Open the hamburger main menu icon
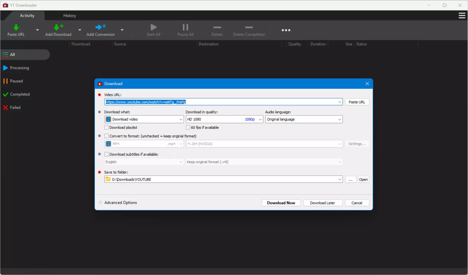This screenshot has height=275, width=468. (x=462, y=16)
